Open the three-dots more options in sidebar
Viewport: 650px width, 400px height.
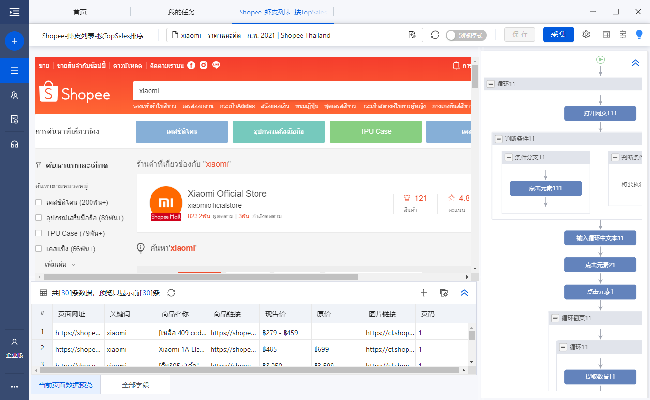(x=15, y=387)
